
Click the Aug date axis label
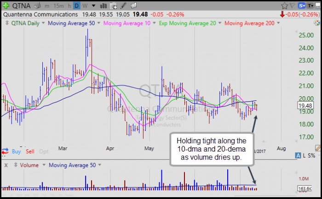coord(281,148)
